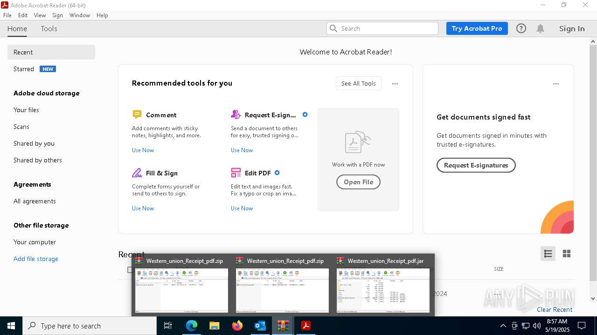Open Task View on the taskbar
This screenshot has height=335, width=597.
(x=168, y=326)
